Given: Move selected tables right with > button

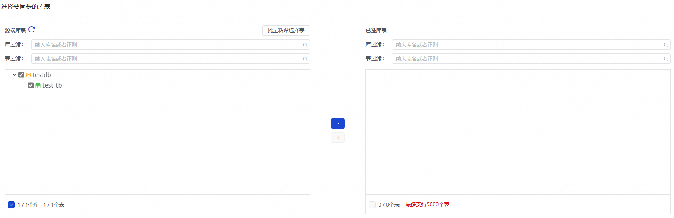Looking at the screenshot, I should pos(338,123).
